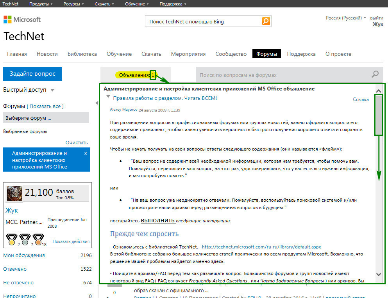The width and height of the screenshot is (388, 298).
Task: Click the выйти sign-out link
Action: (x=377, y=18)
